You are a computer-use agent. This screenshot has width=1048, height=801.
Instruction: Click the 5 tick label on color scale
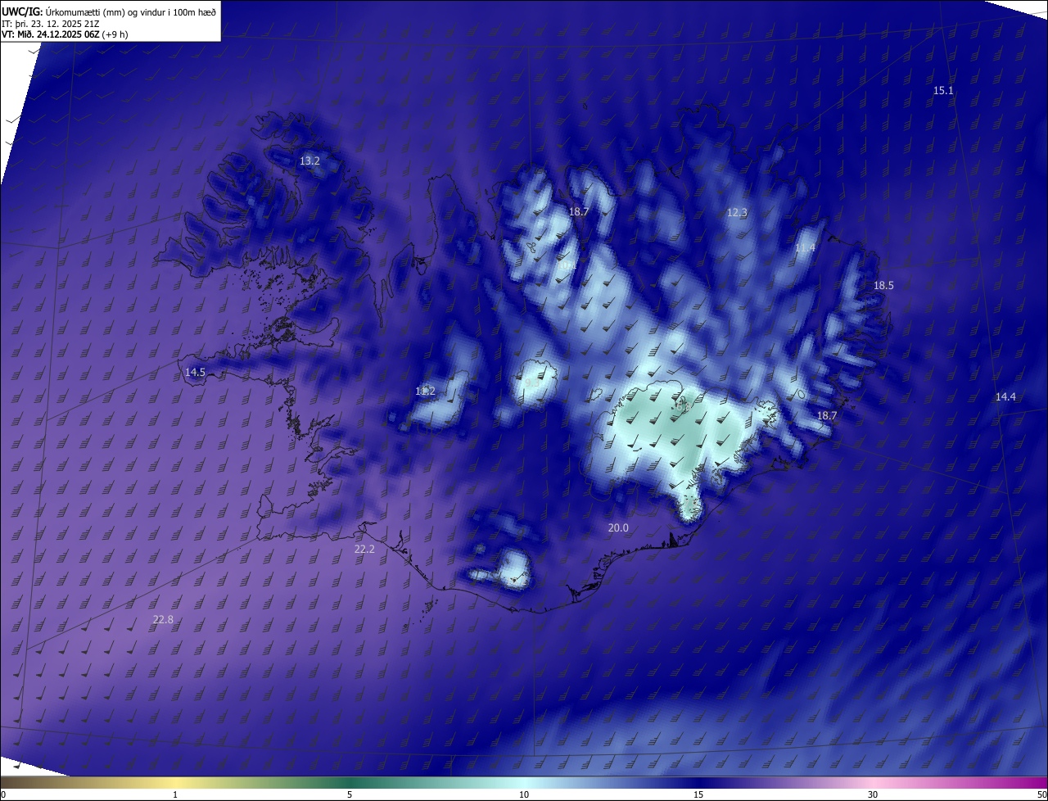pos(350,794)
